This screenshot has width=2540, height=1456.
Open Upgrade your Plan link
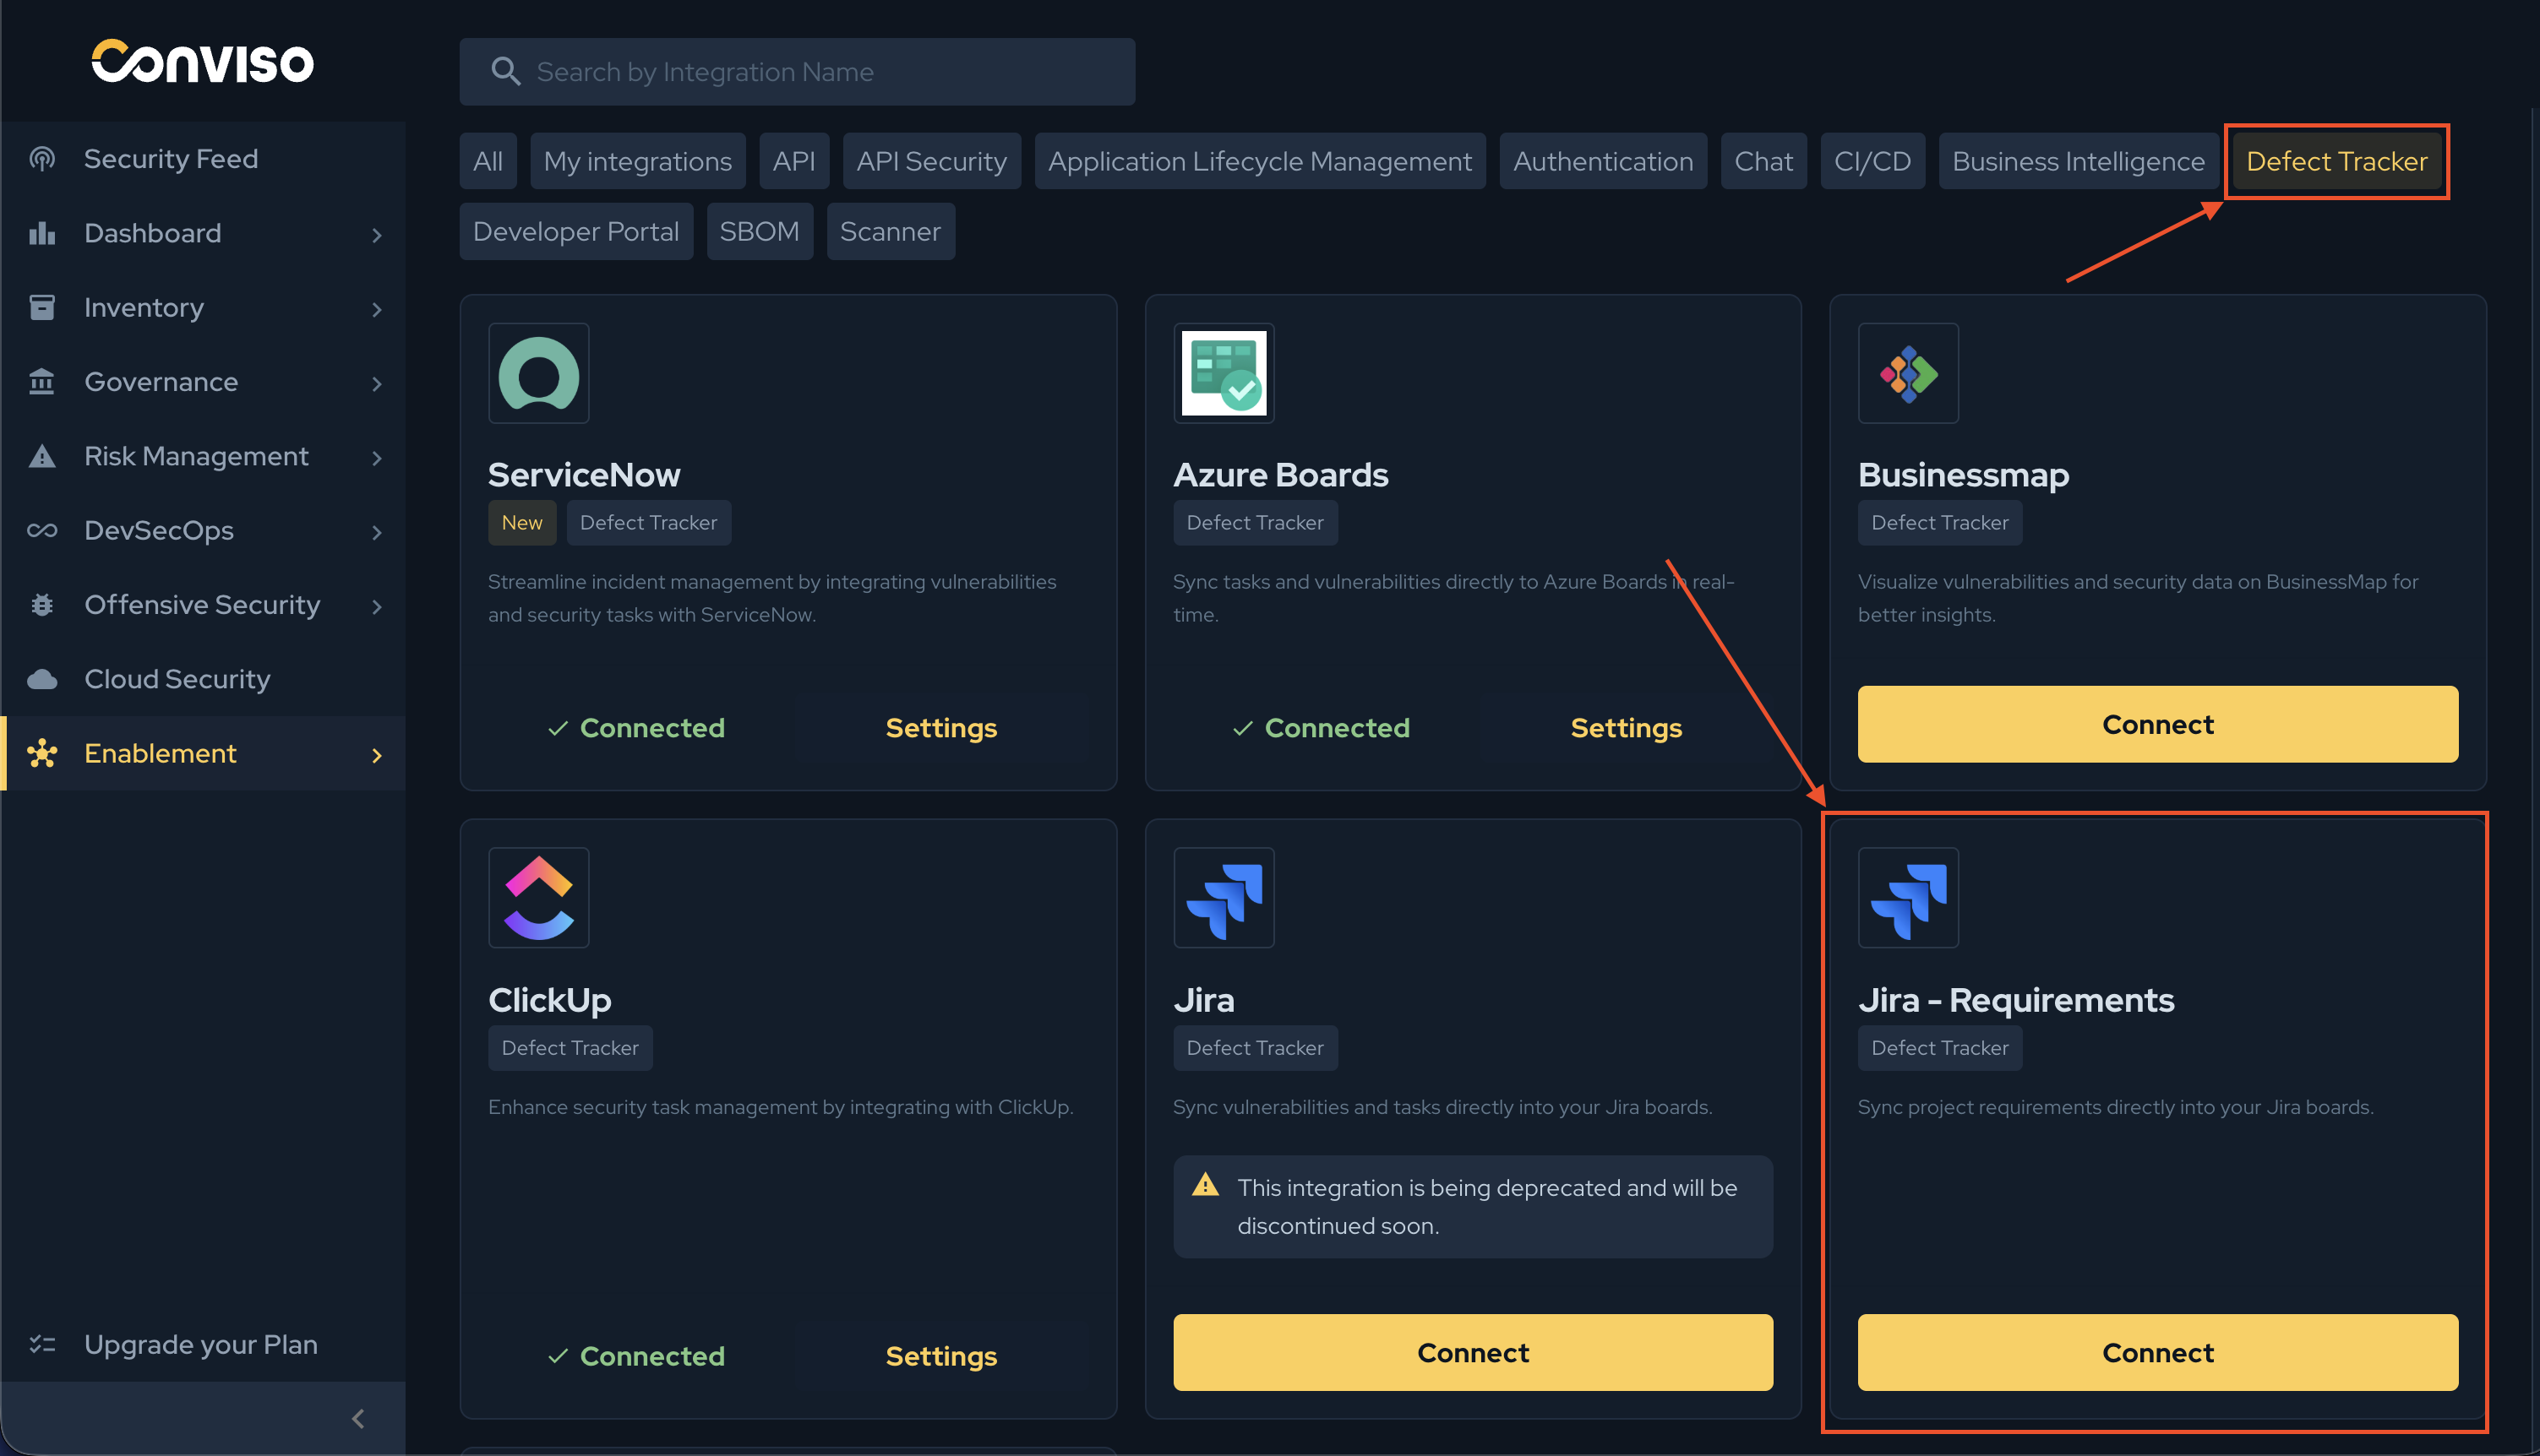tap(201, 1344)
